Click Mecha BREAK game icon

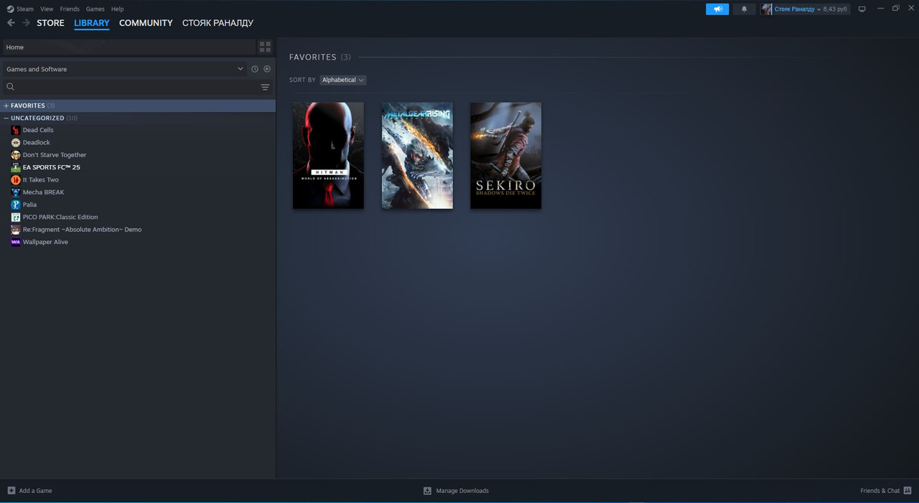pyautogui.click(x=16, y=192)
